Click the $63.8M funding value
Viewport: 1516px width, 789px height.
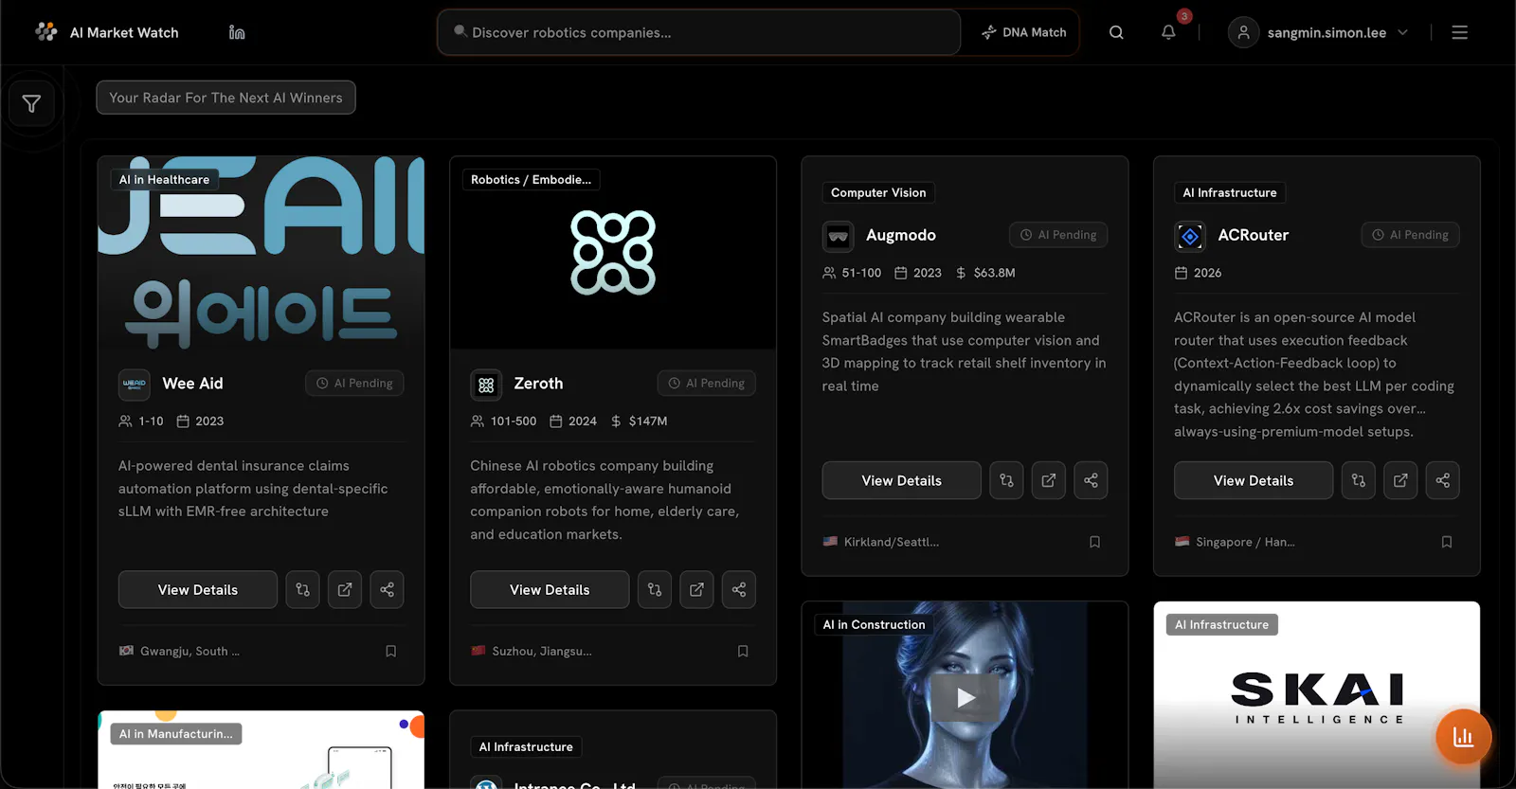point(994,273)
